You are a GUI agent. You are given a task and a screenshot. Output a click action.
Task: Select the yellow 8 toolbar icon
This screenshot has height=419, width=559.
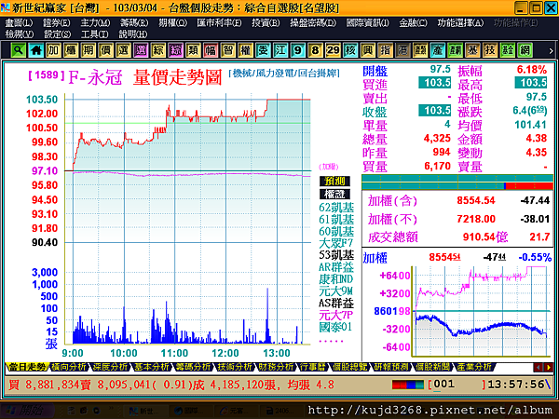pos(315,50)
